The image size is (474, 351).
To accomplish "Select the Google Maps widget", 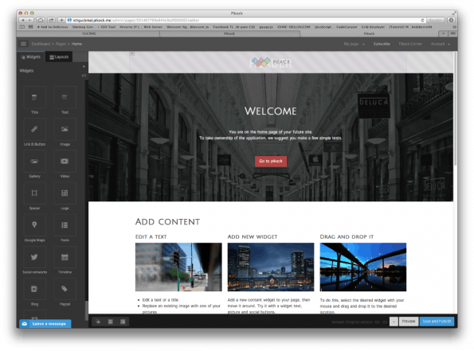I will (34, 225).
